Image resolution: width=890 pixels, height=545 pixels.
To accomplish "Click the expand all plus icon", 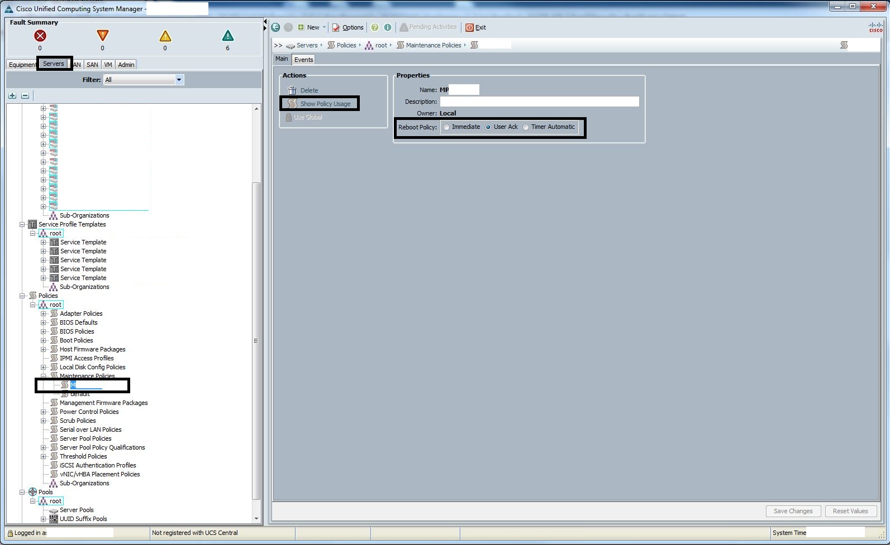I will click(x=12, y=96).
